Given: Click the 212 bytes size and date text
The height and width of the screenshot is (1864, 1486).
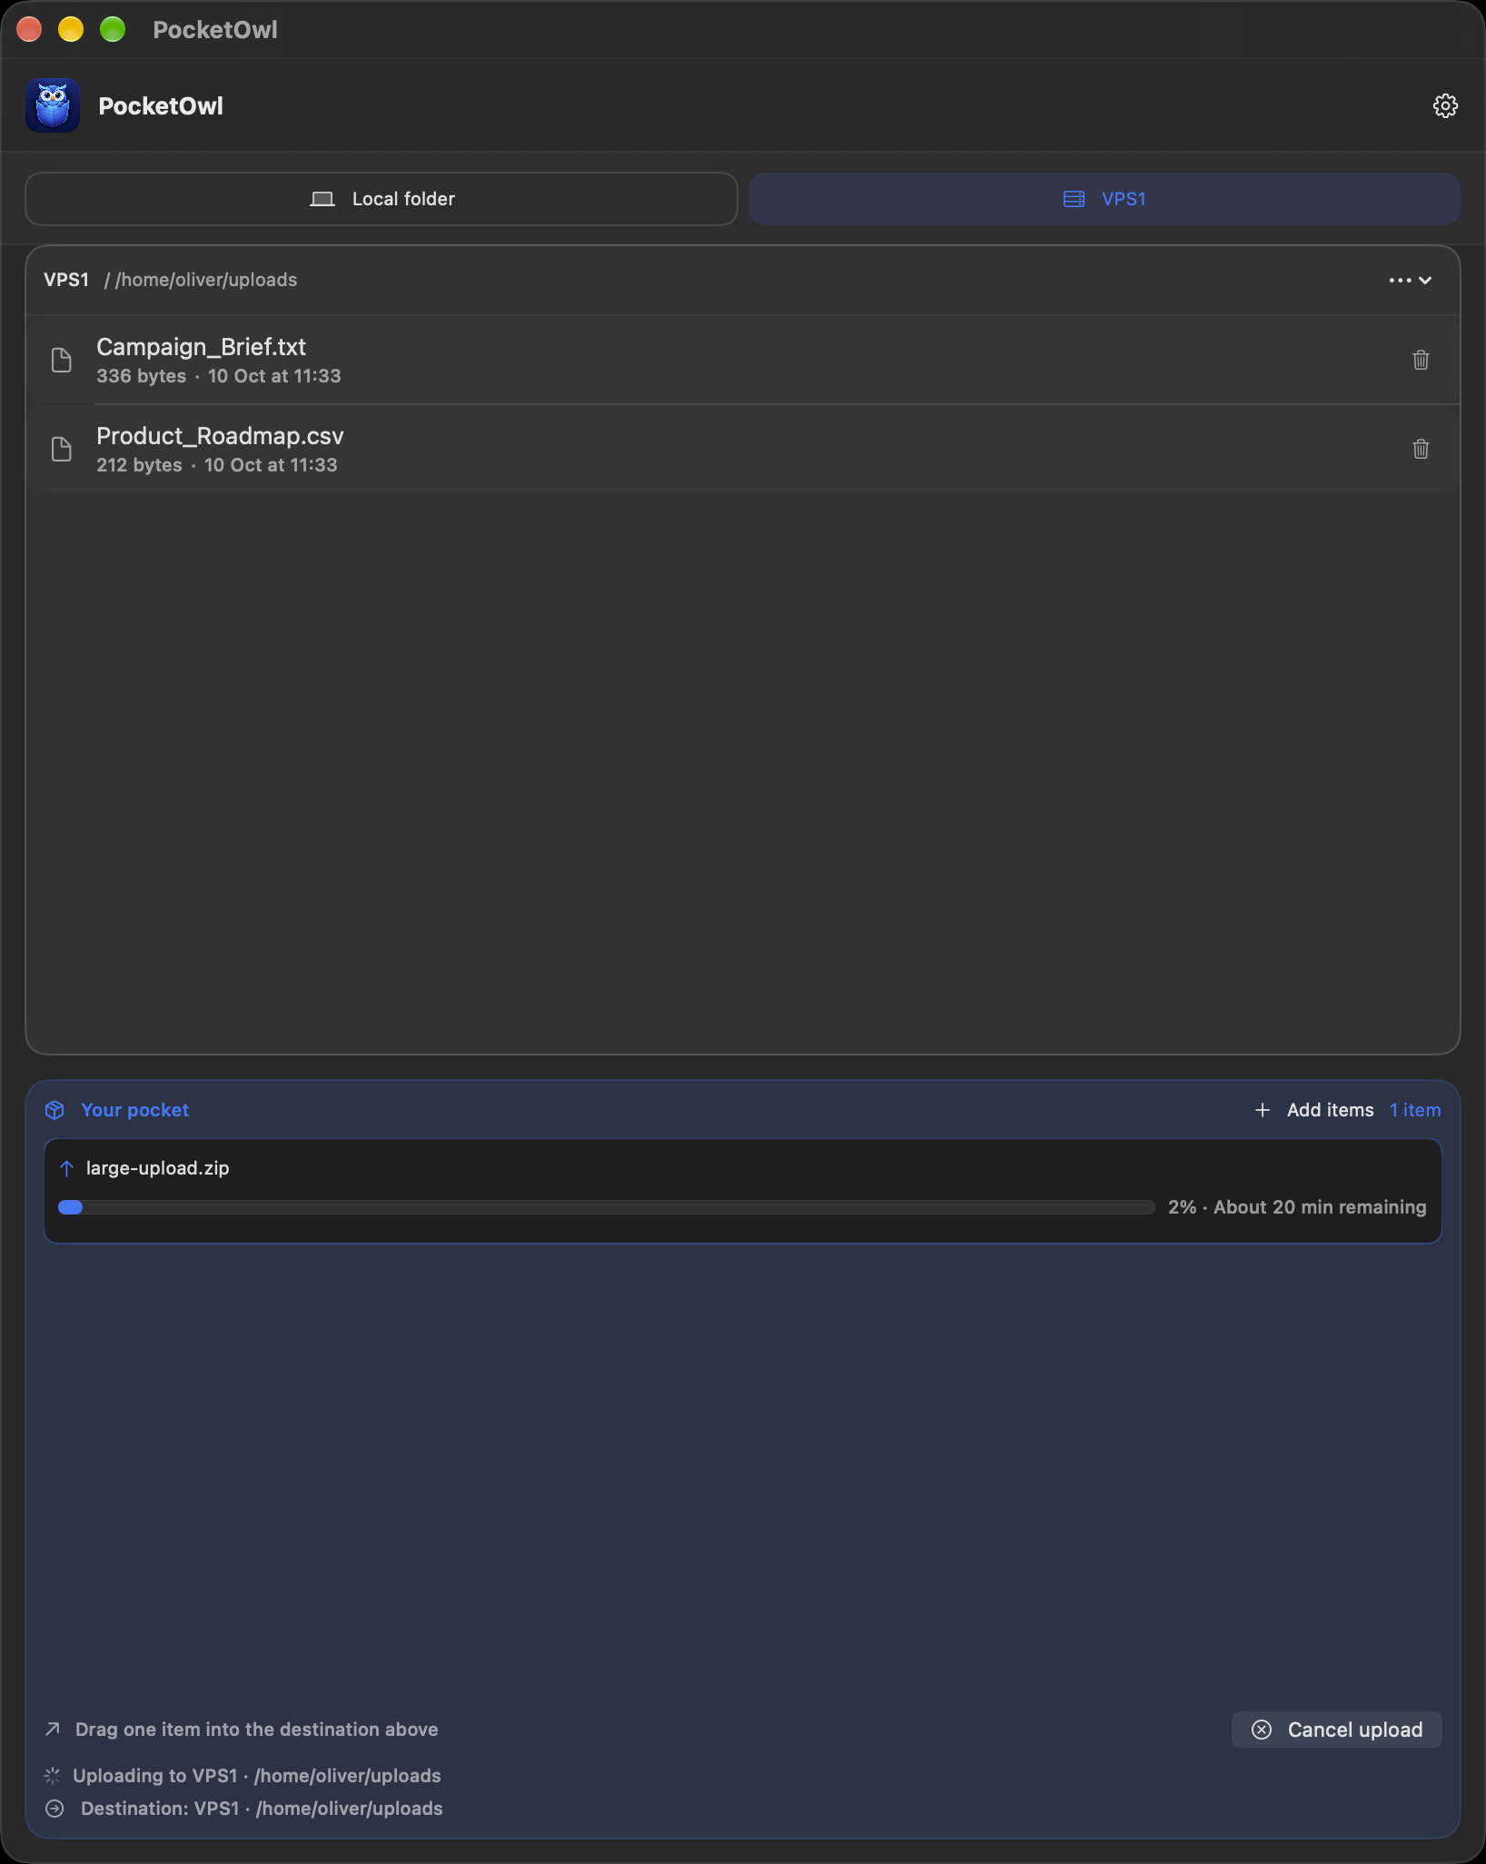Looking at the screenshot, I should coord(217,465).
